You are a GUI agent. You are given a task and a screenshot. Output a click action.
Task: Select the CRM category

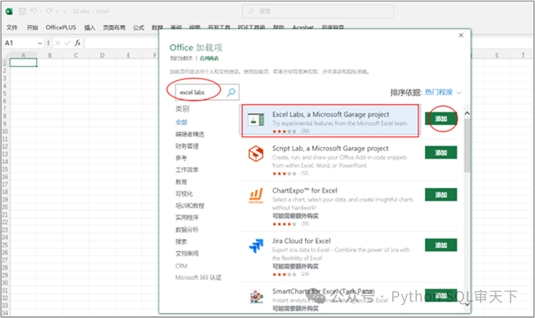click(181, 266)
